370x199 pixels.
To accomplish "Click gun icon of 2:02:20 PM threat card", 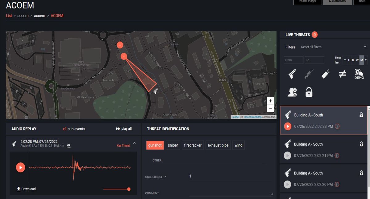I will tap(288, 173).
